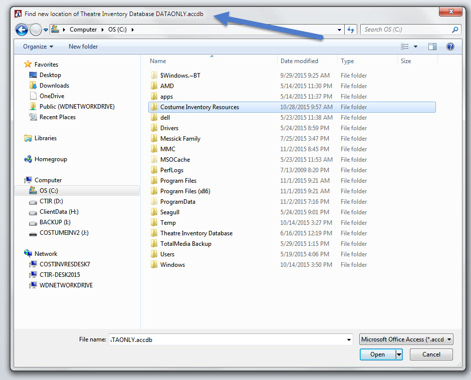Open the Organize dropdown menu

point(38,47)
